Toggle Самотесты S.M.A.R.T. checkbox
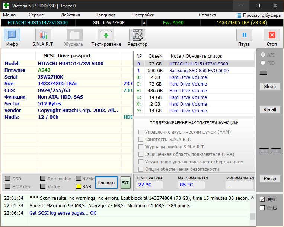 pos(141,139)
